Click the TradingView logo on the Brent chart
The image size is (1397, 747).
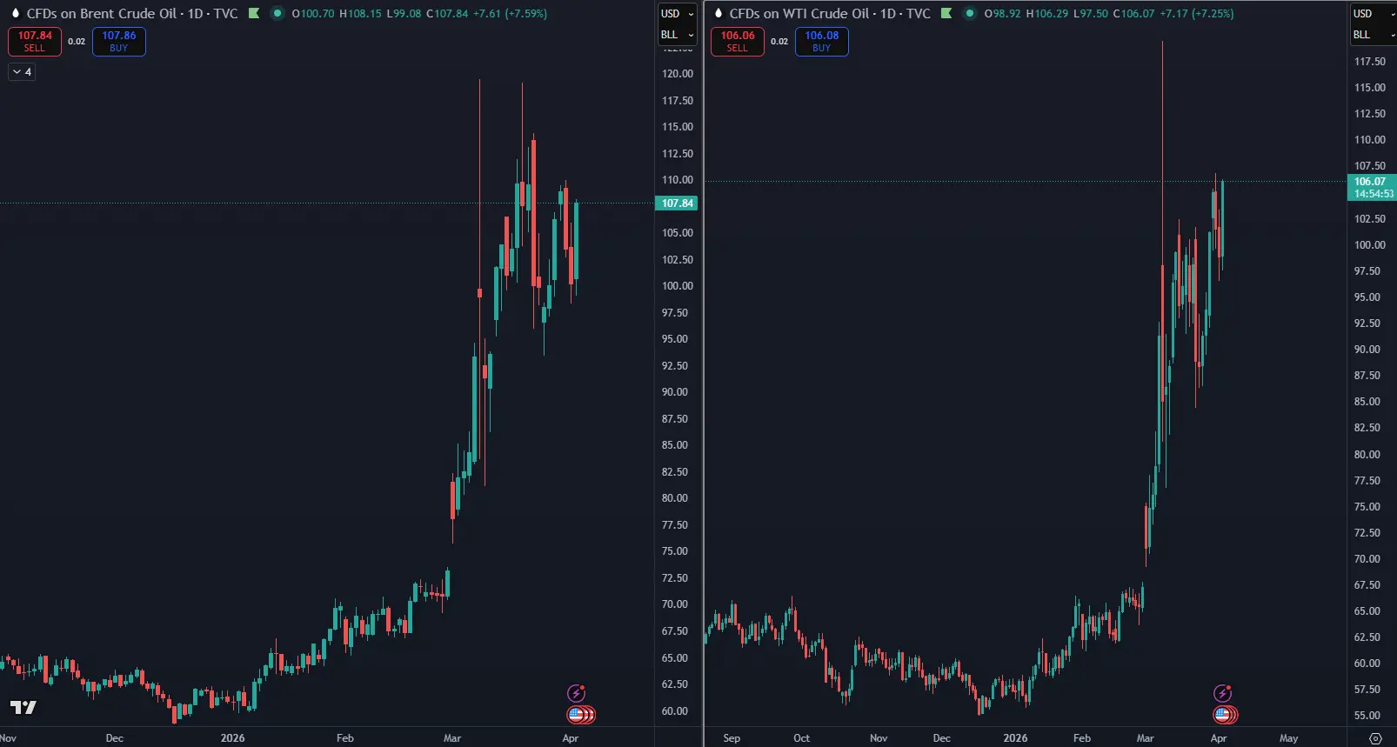pos(23,707)
